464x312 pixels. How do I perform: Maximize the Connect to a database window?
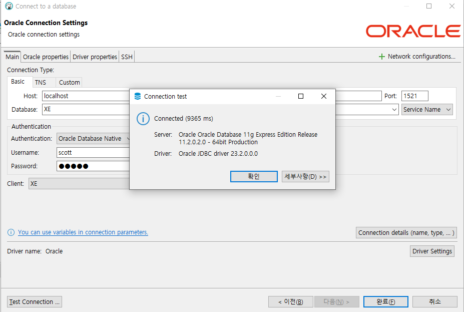(429, 6)
